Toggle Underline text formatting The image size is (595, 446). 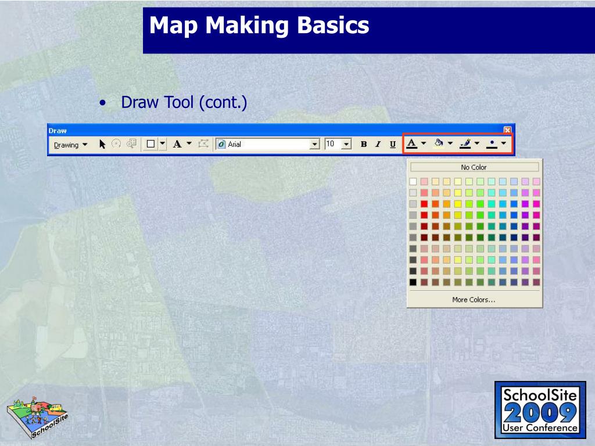(393, 144)
